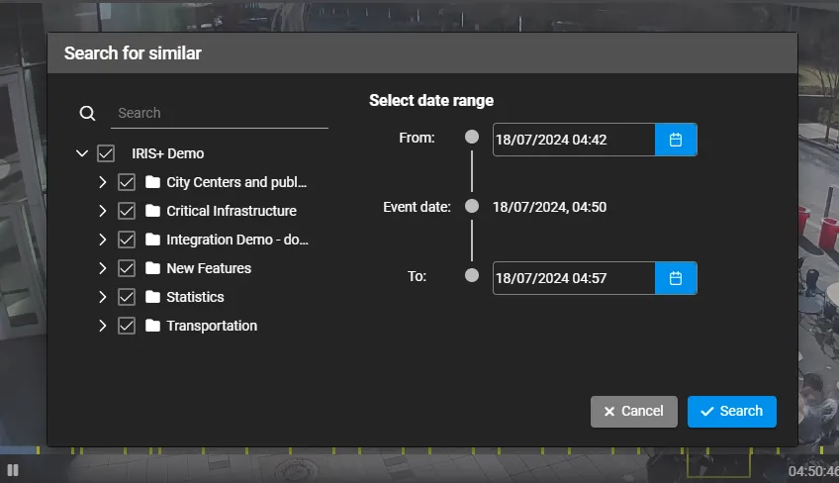The image size is (839, 483).
Task: Click the Statistics folder icon
Action: pyautogui.click(x=152, y=297)
